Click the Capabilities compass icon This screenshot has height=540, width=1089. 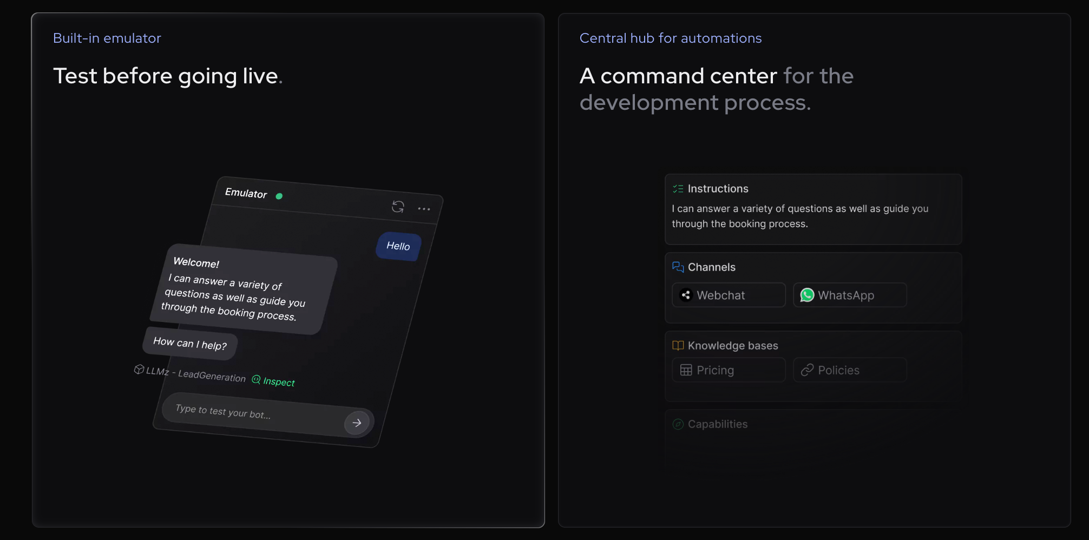(678, 424)
